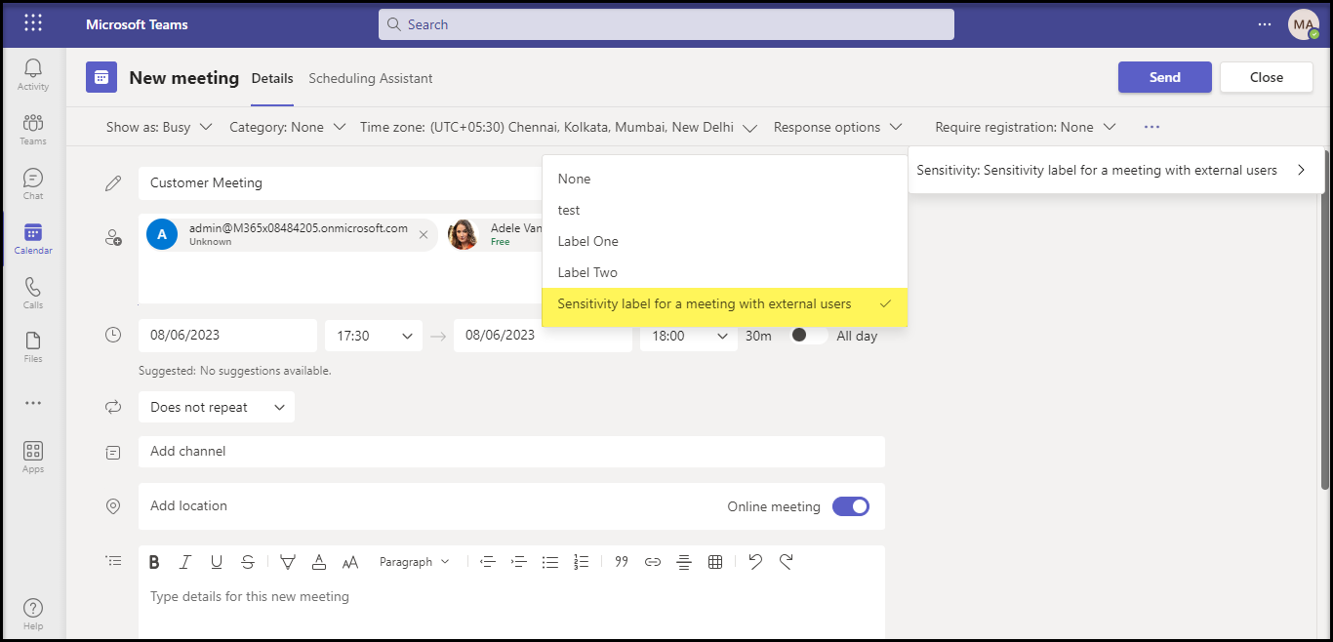The width and height of the screenshot is (1333, 642).
Task: Select Label One sensitivity option
Action: pos(588,241)
